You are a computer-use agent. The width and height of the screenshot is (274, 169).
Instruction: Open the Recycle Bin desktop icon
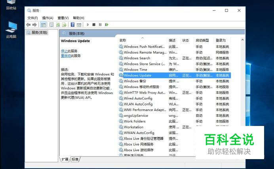[x=11, y=5]
